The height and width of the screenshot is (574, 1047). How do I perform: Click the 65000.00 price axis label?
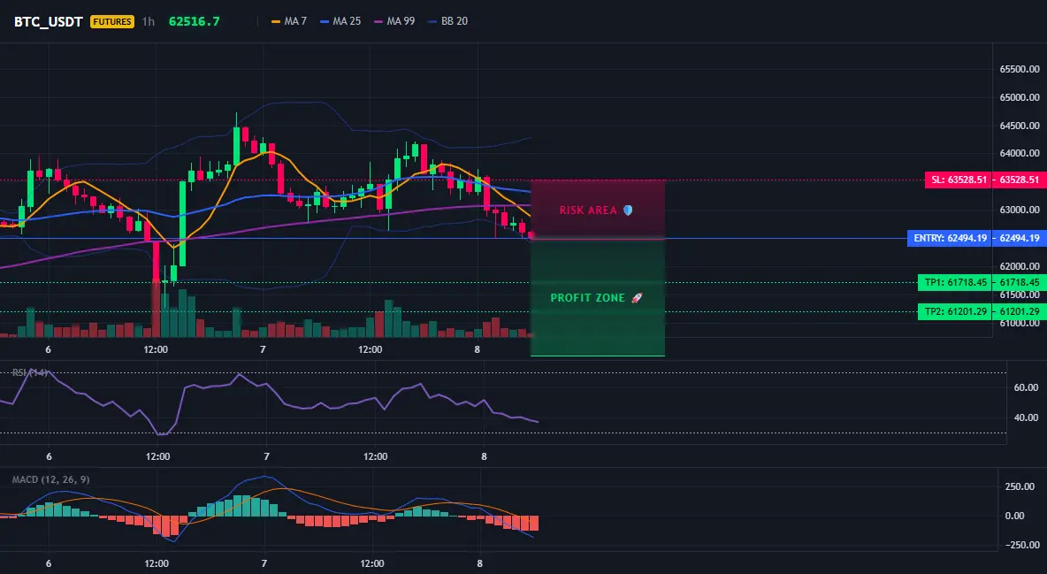pyautogui.click(x=1020, y=97)
